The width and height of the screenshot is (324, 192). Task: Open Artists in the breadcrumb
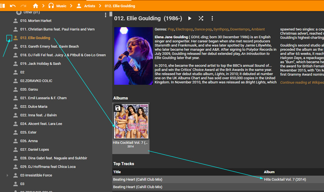click(89, 6)
